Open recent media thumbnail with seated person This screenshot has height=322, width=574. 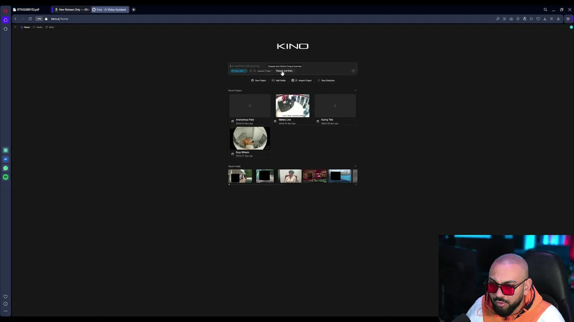pos(290,176)
